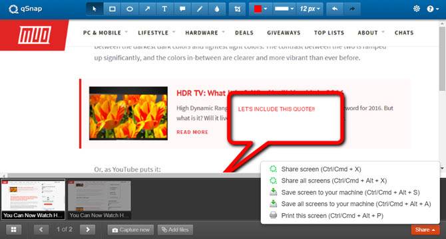Click the "1 of 2" page counter

[x=65, y=229]
